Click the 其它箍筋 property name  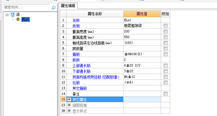coord(79,89)
